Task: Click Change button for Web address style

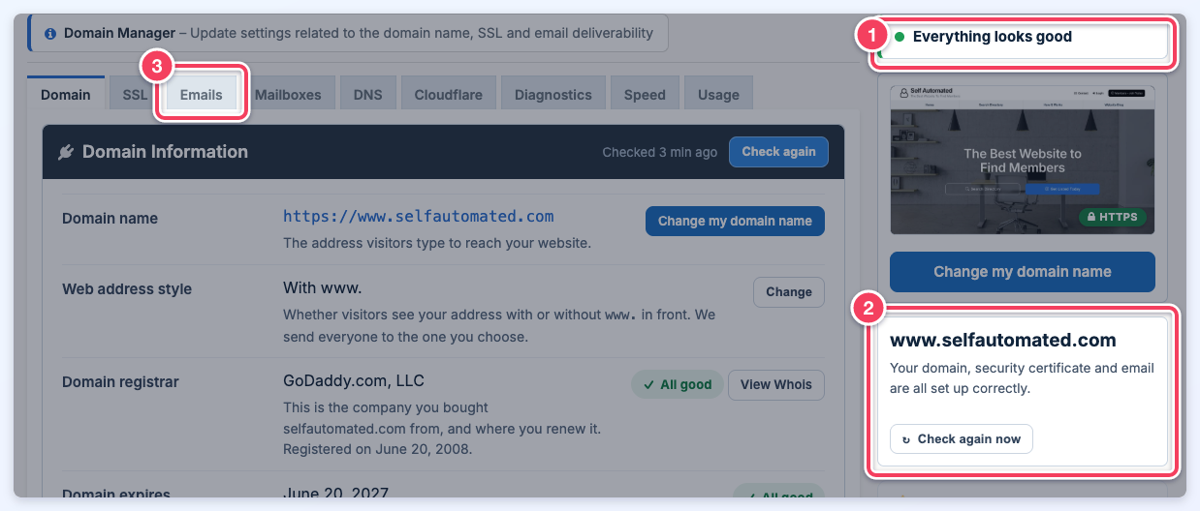Action: tap(789, 291)
